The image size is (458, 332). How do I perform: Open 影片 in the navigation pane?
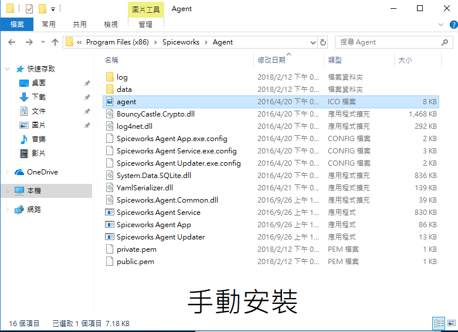coord(39,153)
